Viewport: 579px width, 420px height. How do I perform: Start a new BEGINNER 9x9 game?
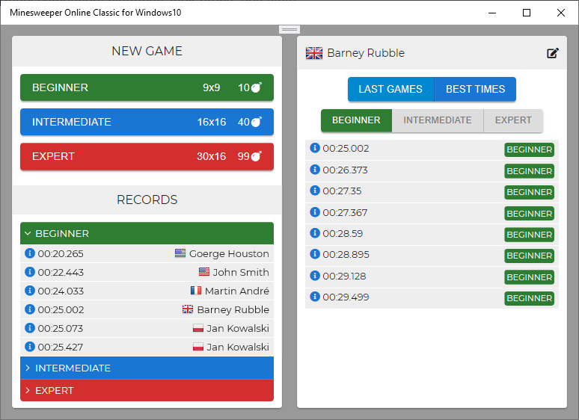point(147,87)
